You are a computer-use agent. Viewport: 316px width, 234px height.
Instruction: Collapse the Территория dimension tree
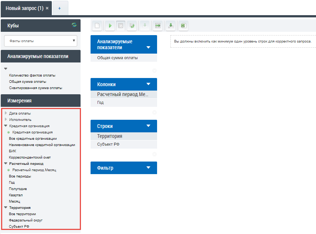tap(6, 208)
